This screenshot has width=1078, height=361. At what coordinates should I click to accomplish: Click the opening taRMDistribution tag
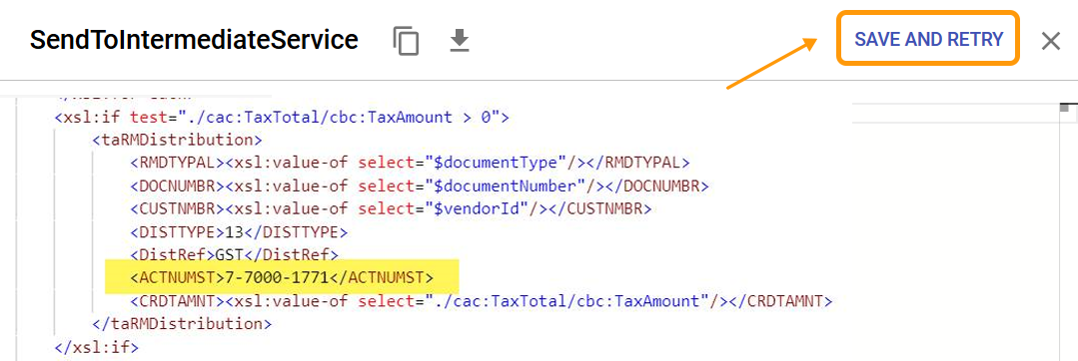[178, 140]
